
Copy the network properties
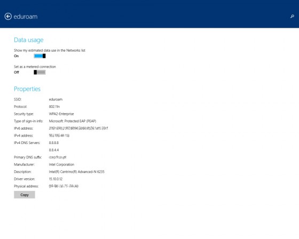[25, 195]
